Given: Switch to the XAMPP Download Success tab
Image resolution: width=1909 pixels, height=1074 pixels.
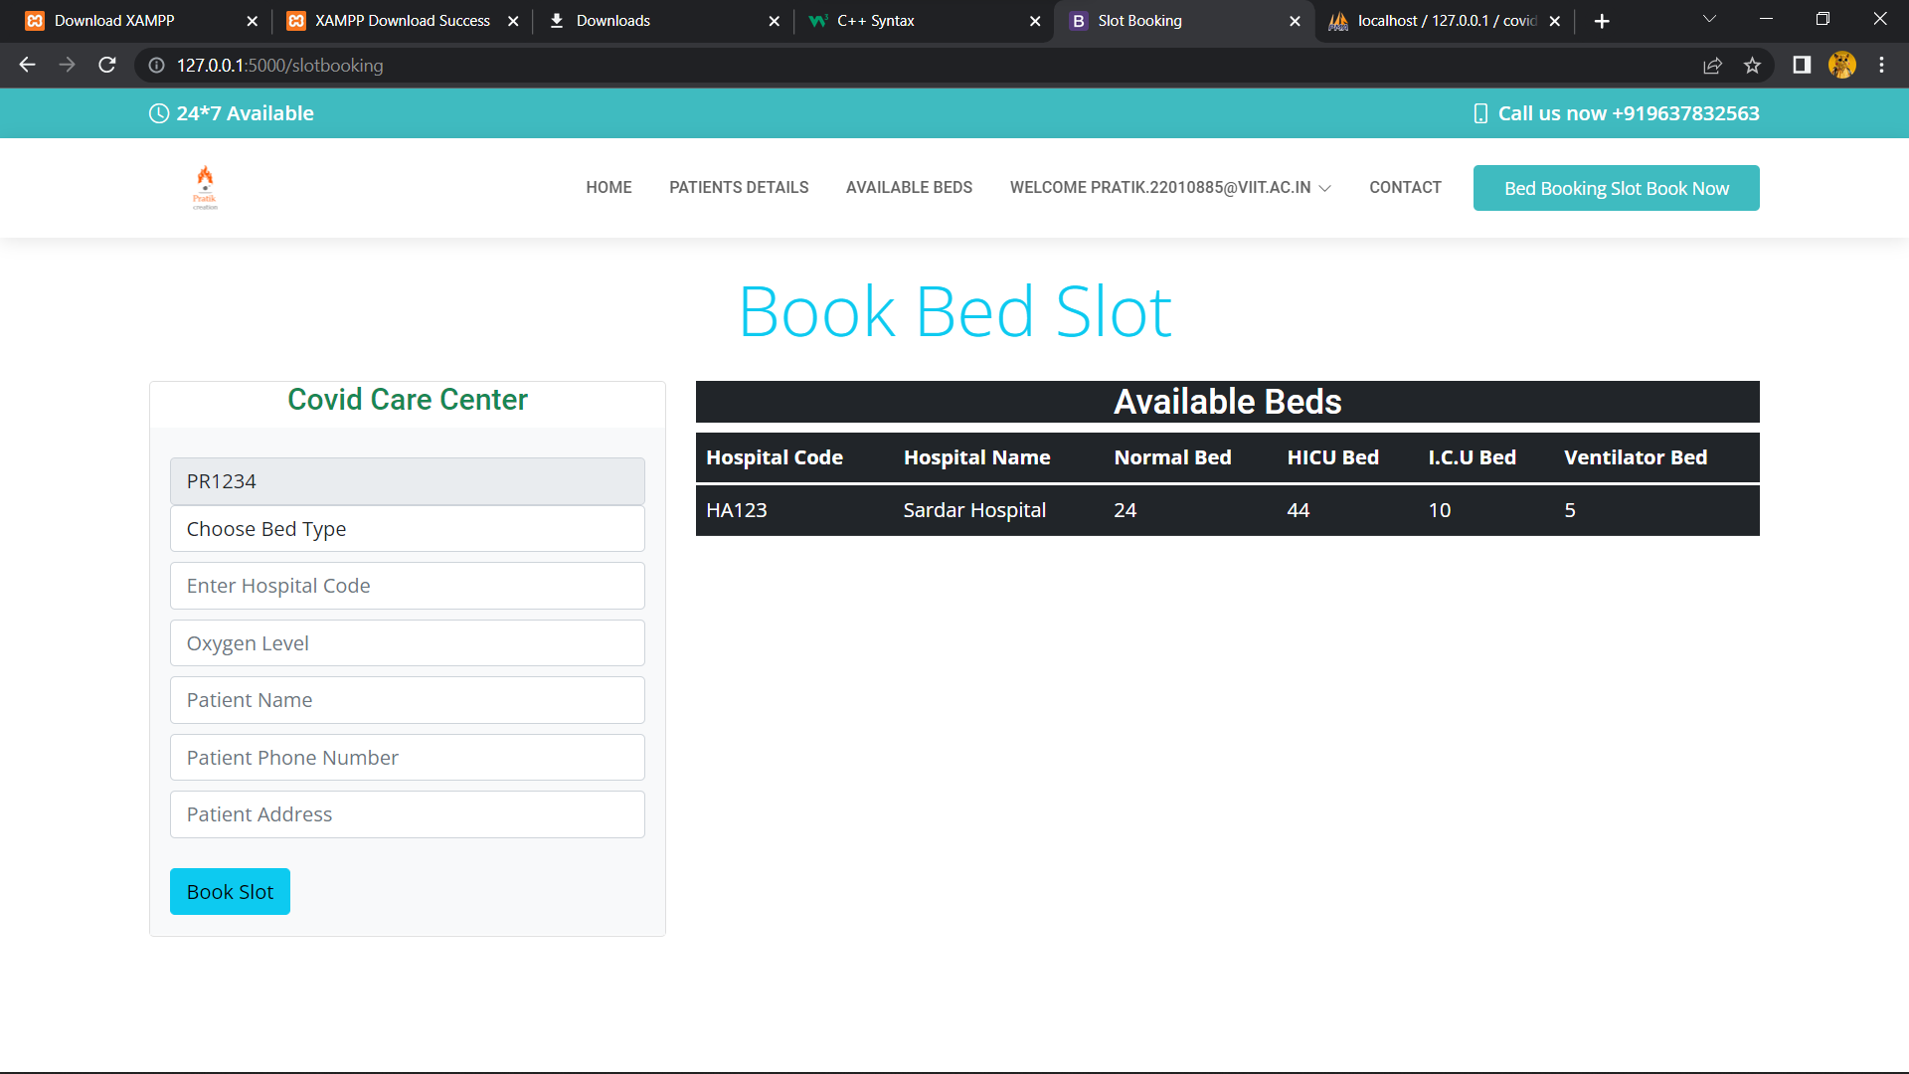Looking at the screenshot, I should pyautogui.click(x=402, y=21).
